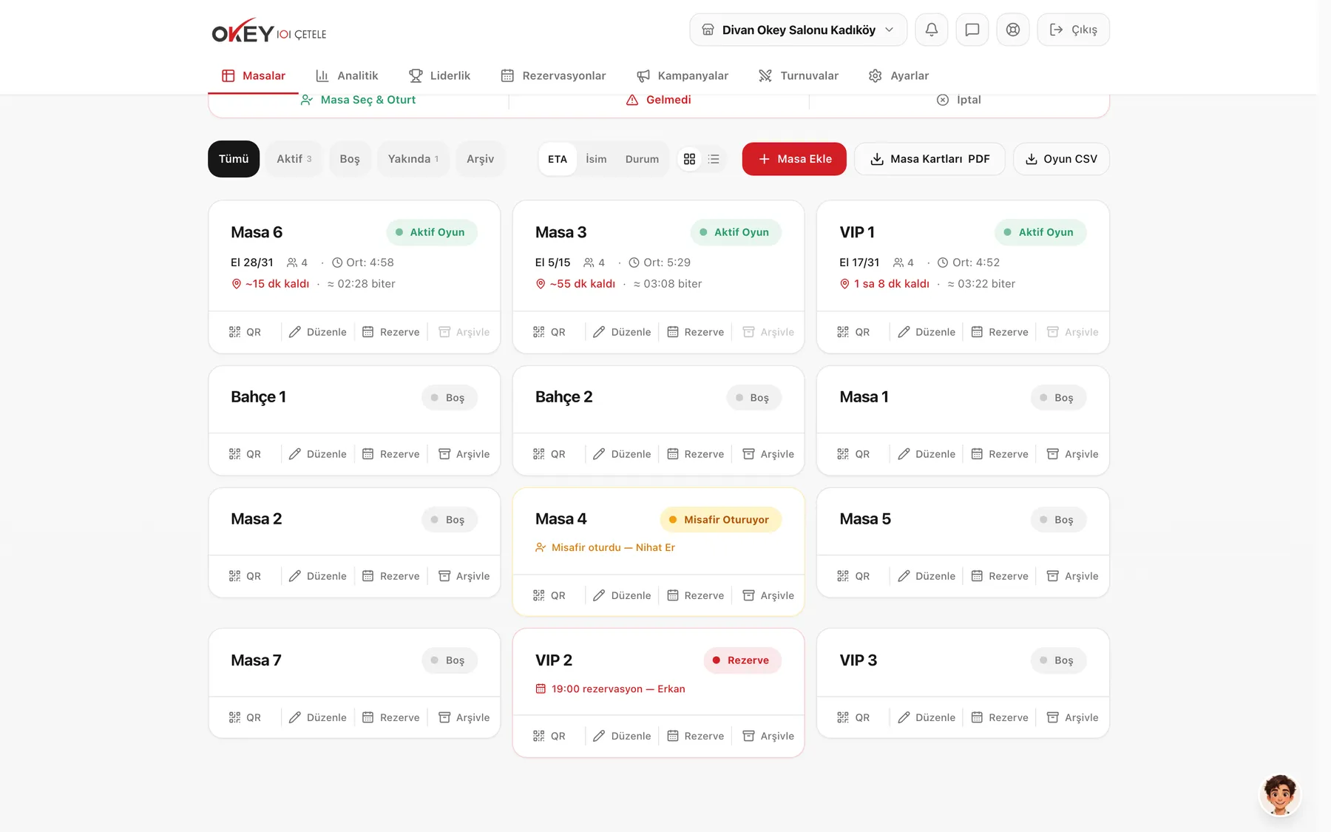Sort tables by Durum

pos(642,159)
